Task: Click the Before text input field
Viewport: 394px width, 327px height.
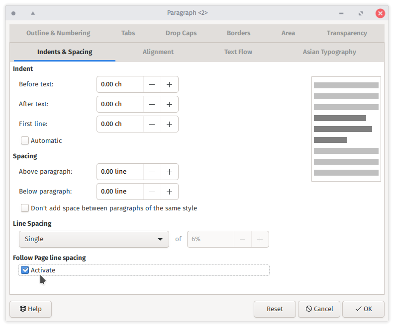Action: (120, 84)
